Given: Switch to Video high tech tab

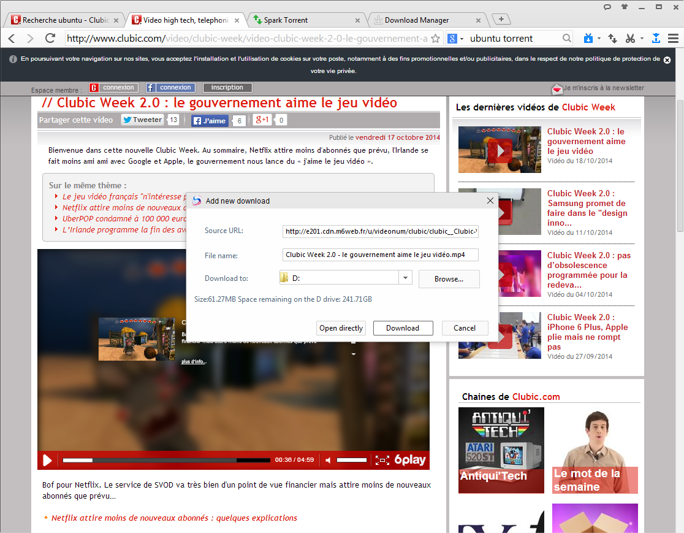Looking at the screenshot, I should [x=185, y=20].
